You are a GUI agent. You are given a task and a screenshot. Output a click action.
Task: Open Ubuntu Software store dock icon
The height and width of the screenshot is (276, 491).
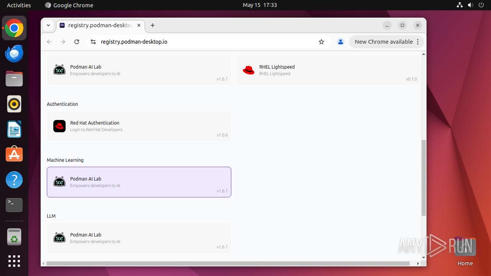pos(14,154)
